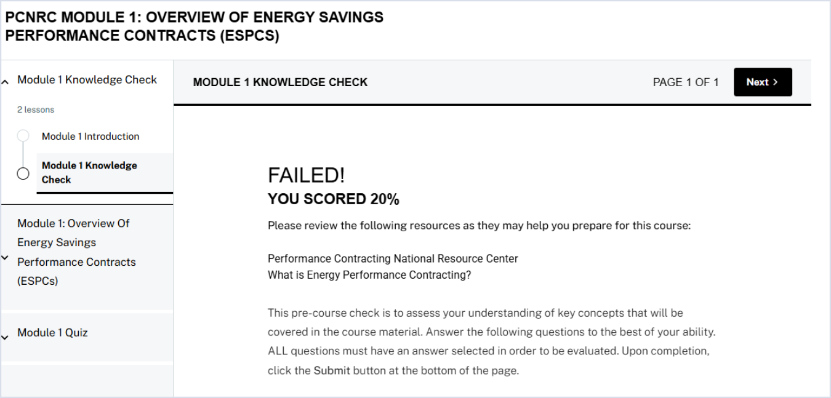Click the bold Submit word in instructions
This screenshot has height=398, width=831.
(332, 371)
